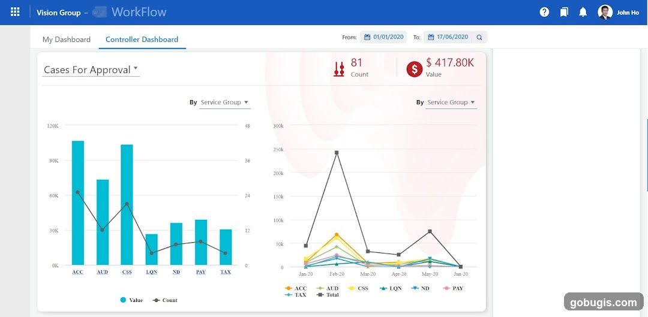648x317 pixels.
Task: Open the notifications bell
Action: [x=583, y=13]
